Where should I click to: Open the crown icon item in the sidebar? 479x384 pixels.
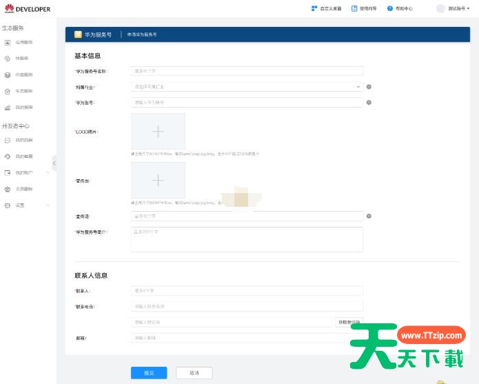click(19, 189)
